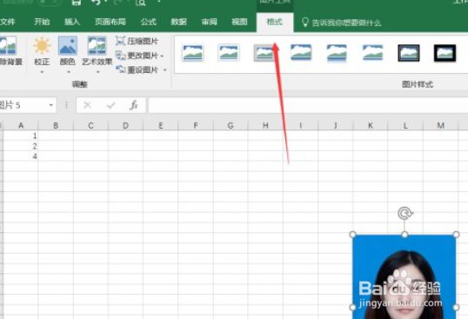Open the 艺术效果 artistic effects icon

click(97, 45)
